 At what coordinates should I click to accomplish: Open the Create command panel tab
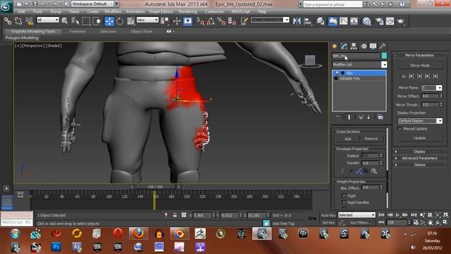(x=335, y=46)
